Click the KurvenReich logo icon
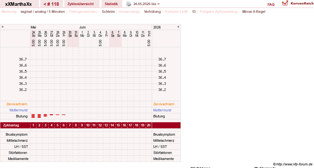This screenshot has width=314, height=168. click(285, 3)
